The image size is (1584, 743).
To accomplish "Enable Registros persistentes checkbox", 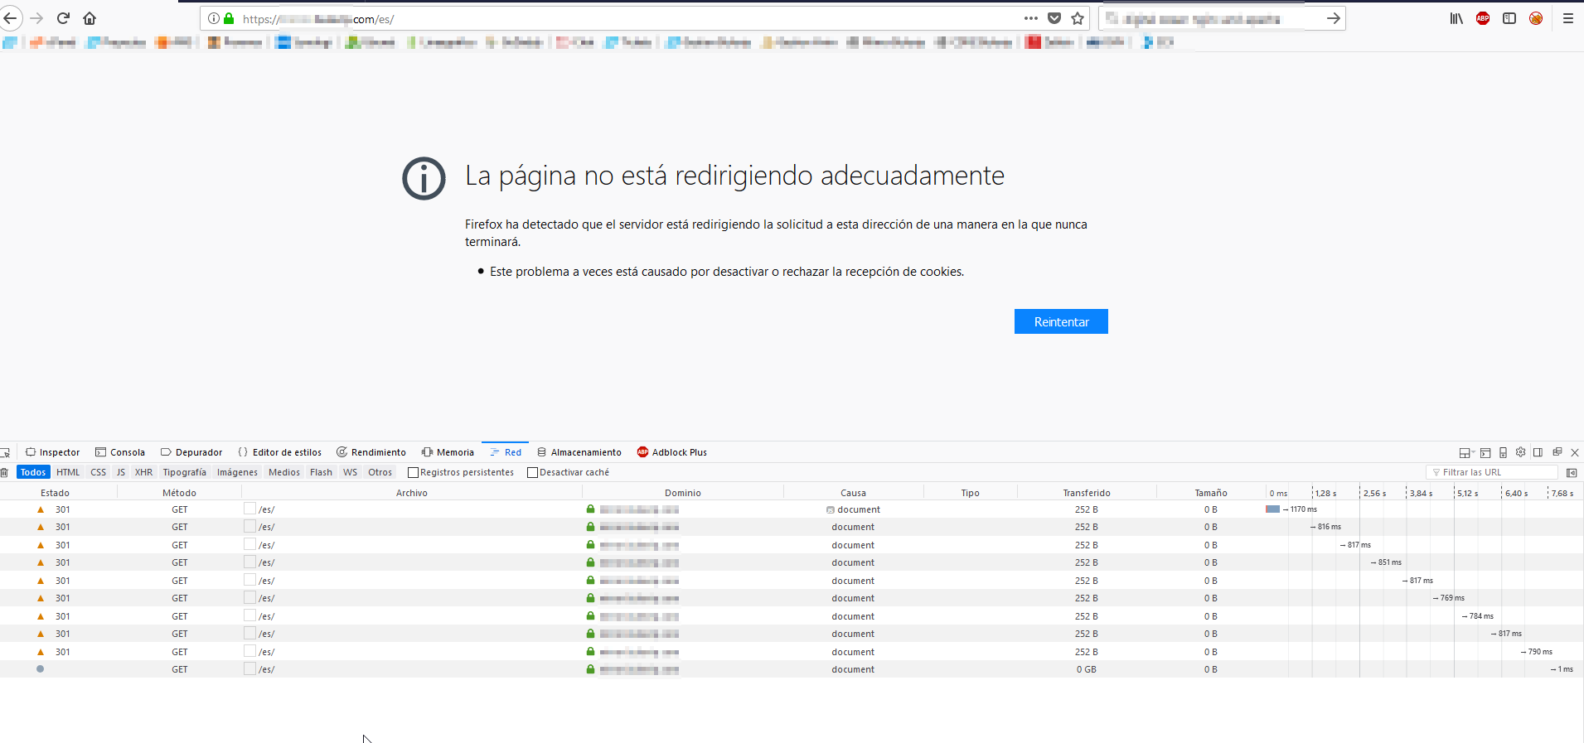I will 413,472.
